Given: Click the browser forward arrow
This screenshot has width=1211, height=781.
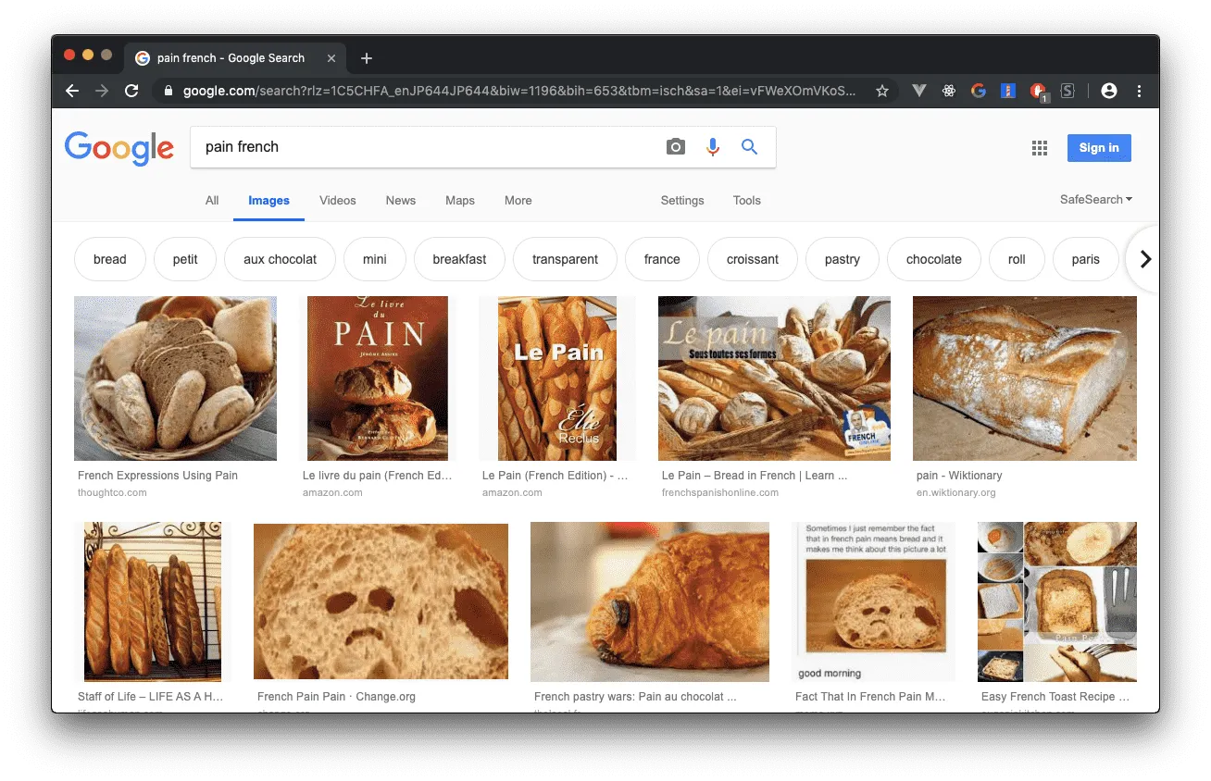Looking at the screenshot, I should tap(102, 91).
